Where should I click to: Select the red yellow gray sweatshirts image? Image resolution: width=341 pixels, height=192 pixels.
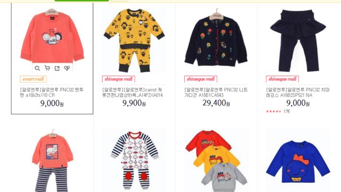pyautogui.click(x=216, y=160)
